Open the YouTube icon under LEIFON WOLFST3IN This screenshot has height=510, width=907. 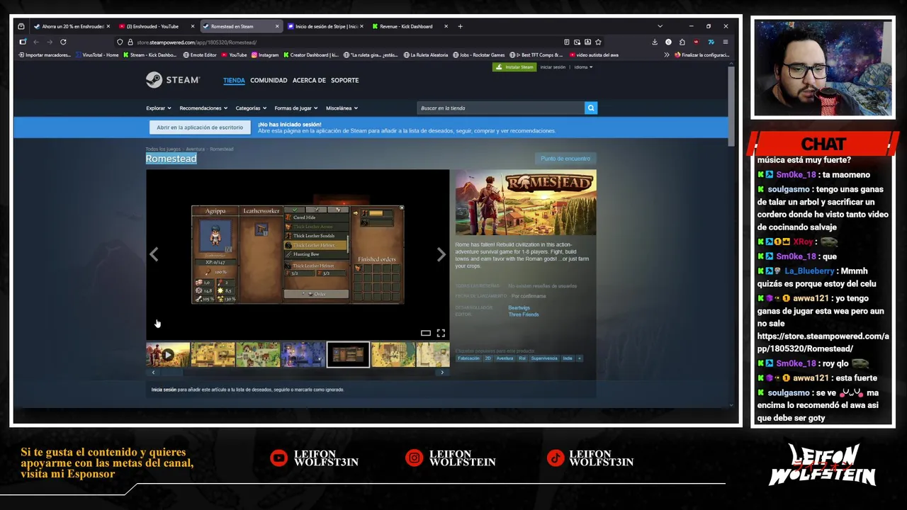[x=279, y=458]
